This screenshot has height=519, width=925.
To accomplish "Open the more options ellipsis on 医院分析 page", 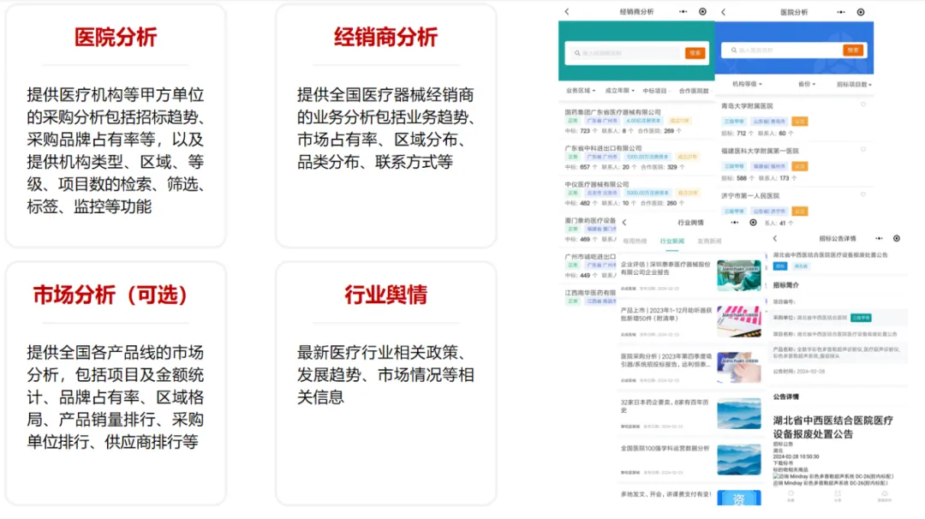I will click(x=840, y=11).
